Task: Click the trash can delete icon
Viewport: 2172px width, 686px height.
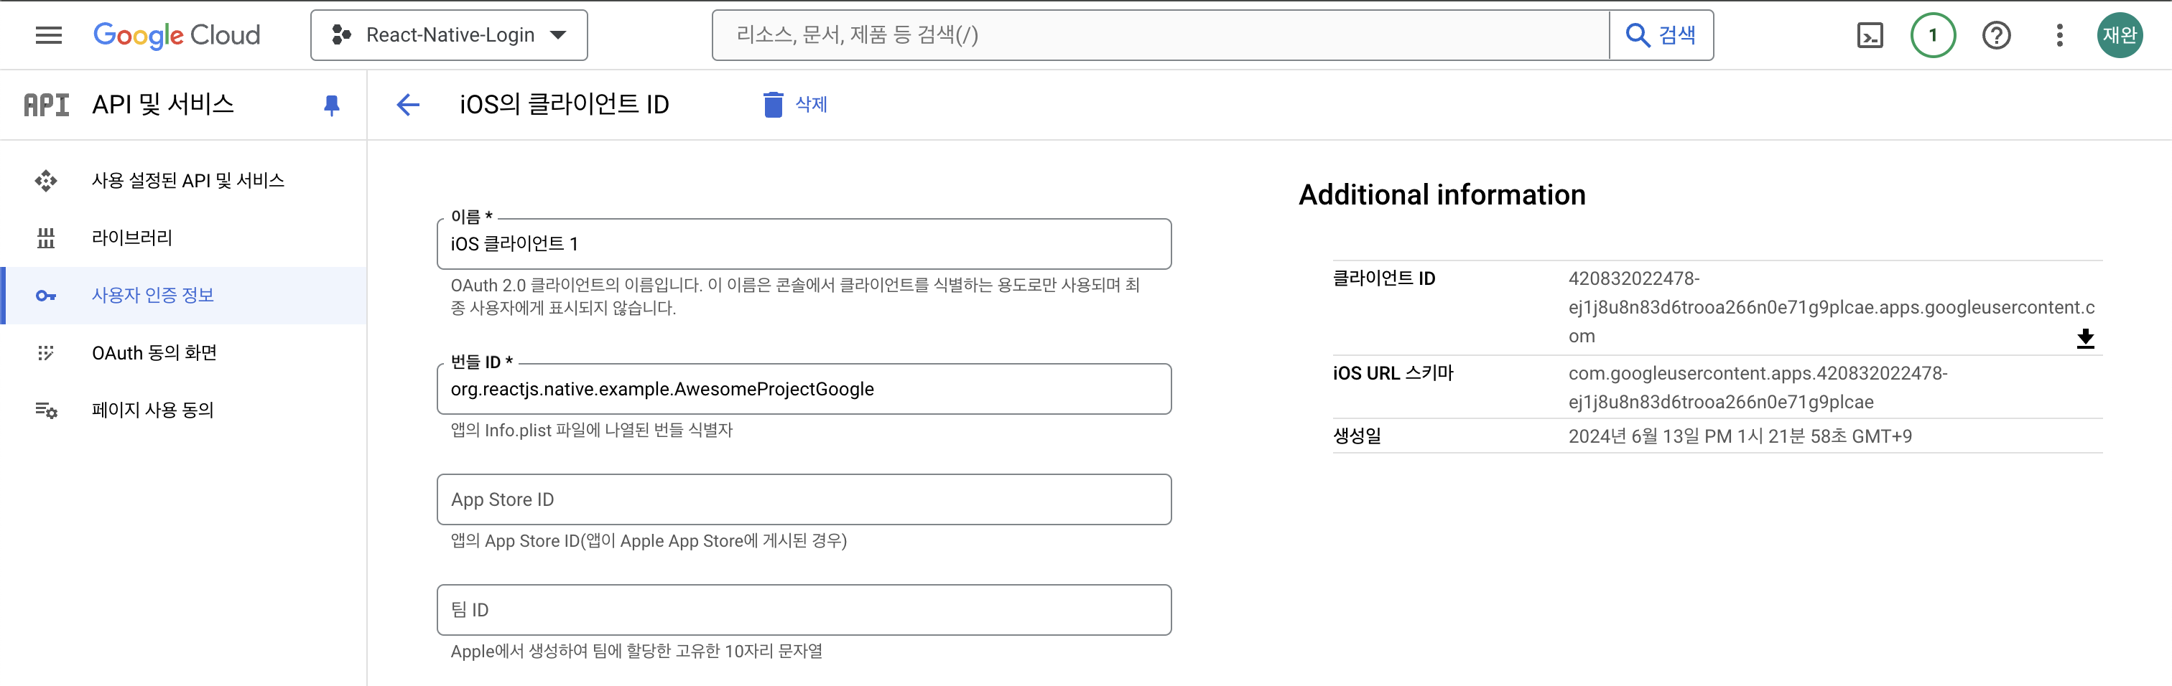Action: [772, 105]
